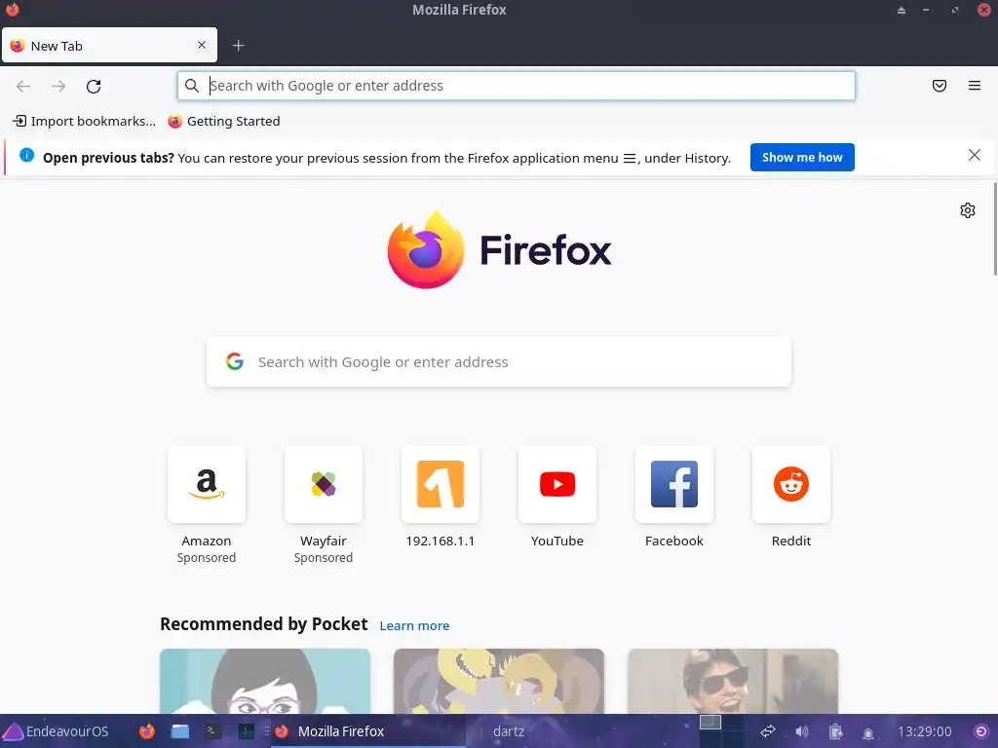This screenshot has height=748, width=998.
Task: Click the Google G logo in search box
Action: 235,361
